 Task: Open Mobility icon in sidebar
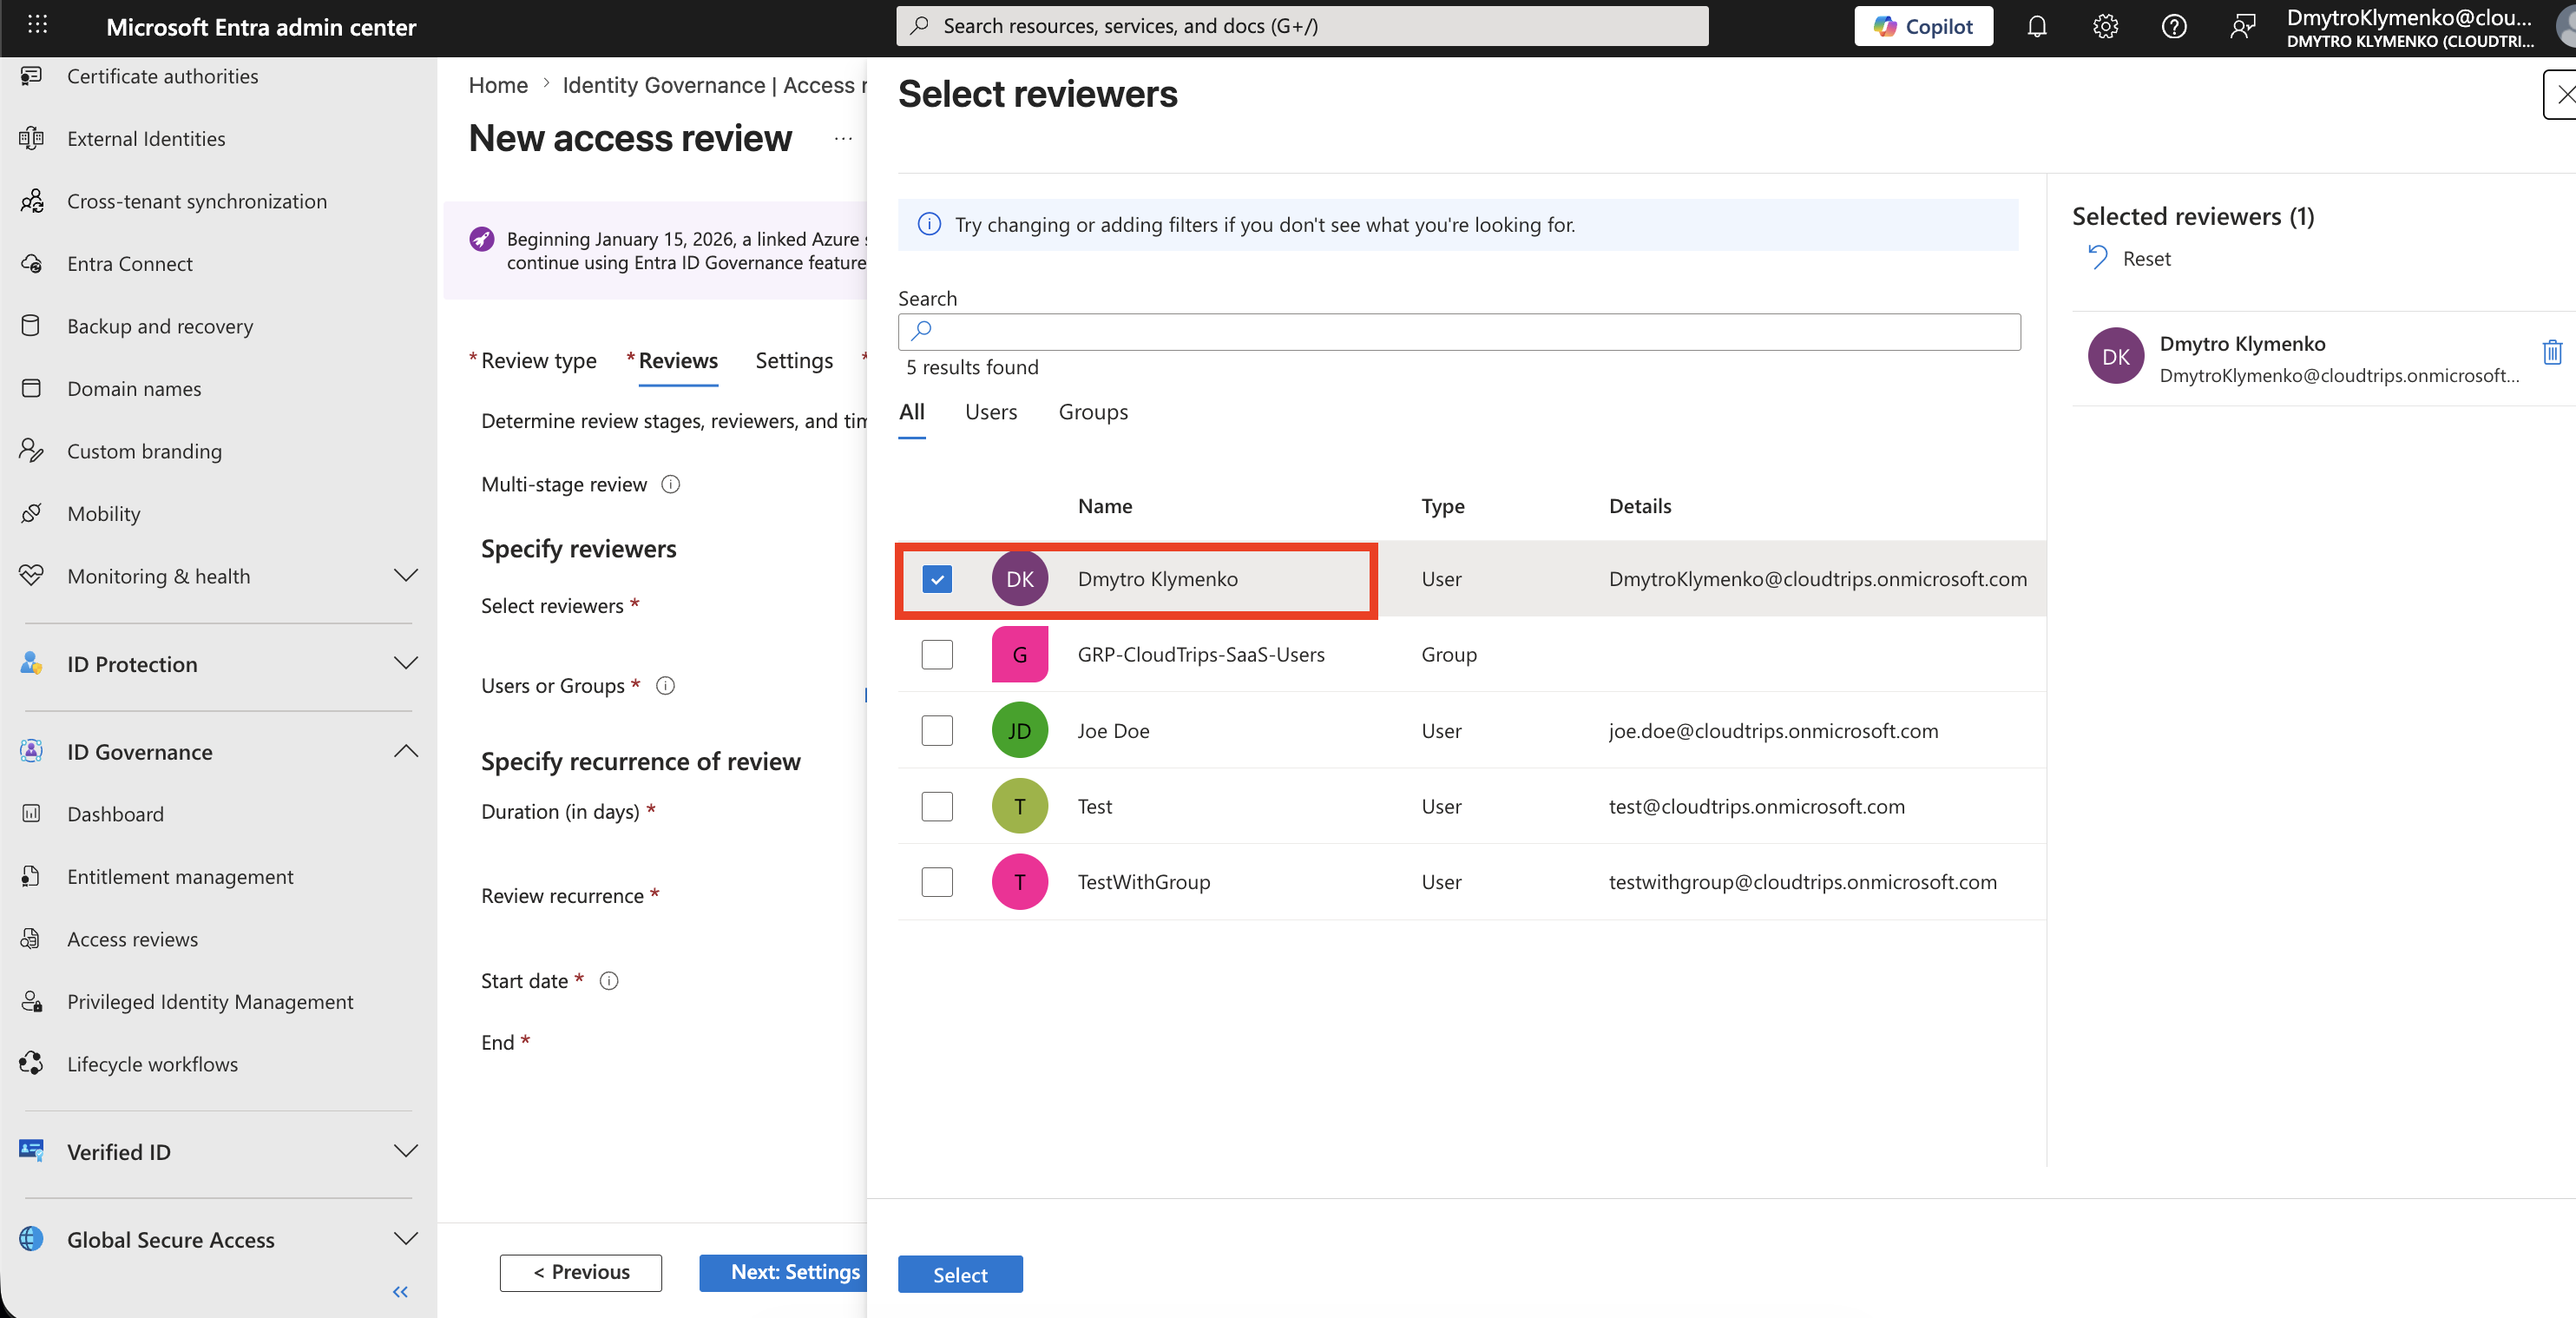coord(32,513)
